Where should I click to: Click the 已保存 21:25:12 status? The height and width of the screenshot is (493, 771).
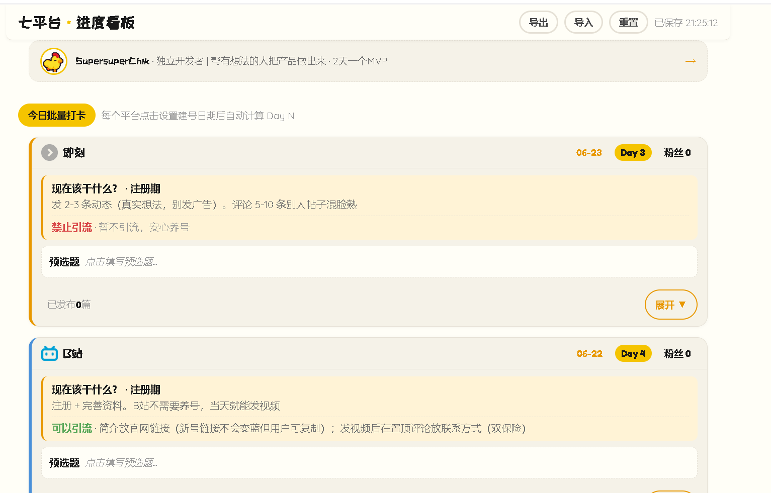[686, 23]
